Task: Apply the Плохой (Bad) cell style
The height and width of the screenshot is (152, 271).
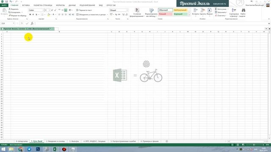Action: [166, 14]
